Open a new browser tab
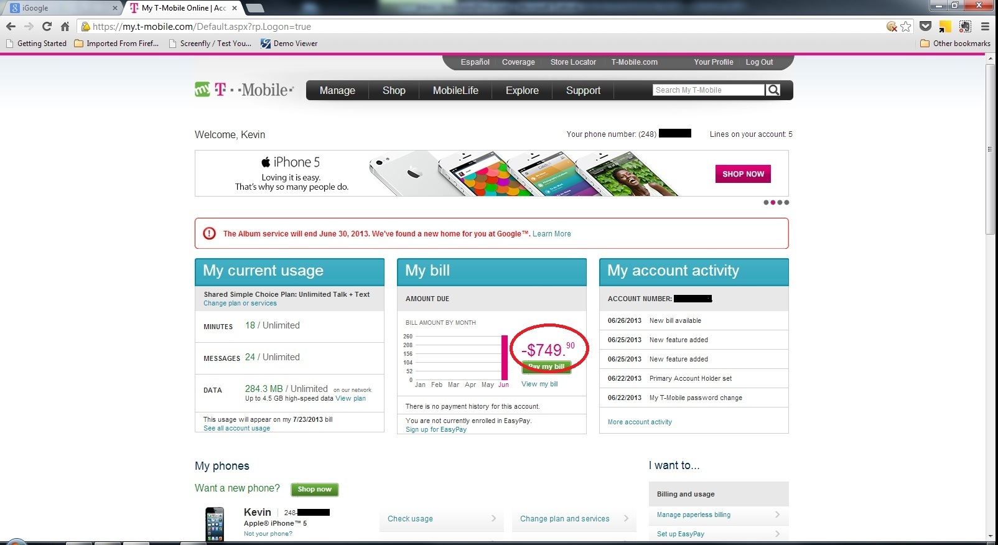998x545 pixels. click(x=255, y=8)
